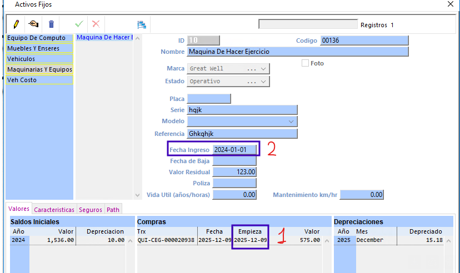Open the Marca dropdown
The image size is (460, 273).
(x=263, y=69)
